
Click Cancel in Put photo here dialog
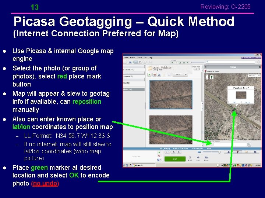pyautogui.click(x=248, y=102)
